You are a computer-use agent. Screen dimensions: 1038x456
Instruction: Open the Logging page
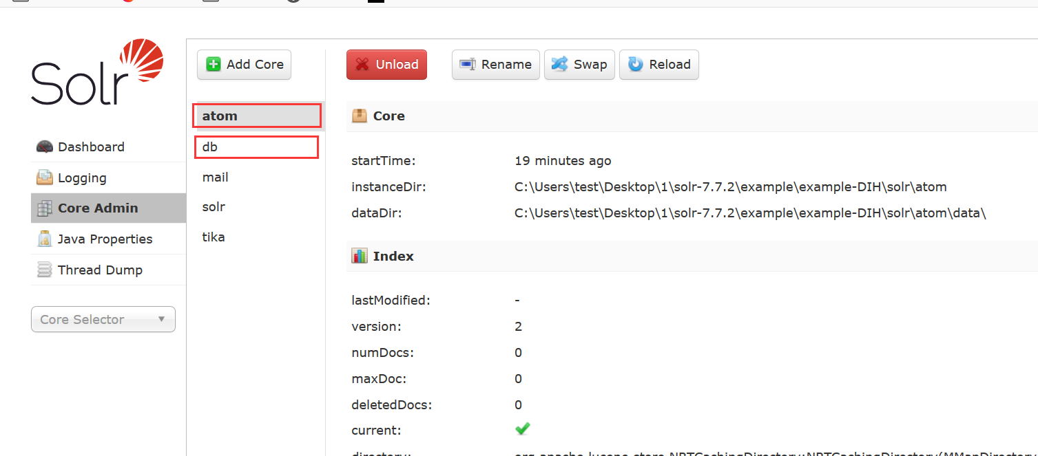[x=108, y=177]
